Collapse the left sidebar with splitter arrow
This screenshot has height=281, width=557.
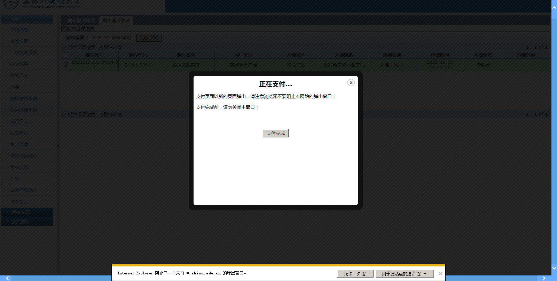point(58,146)
